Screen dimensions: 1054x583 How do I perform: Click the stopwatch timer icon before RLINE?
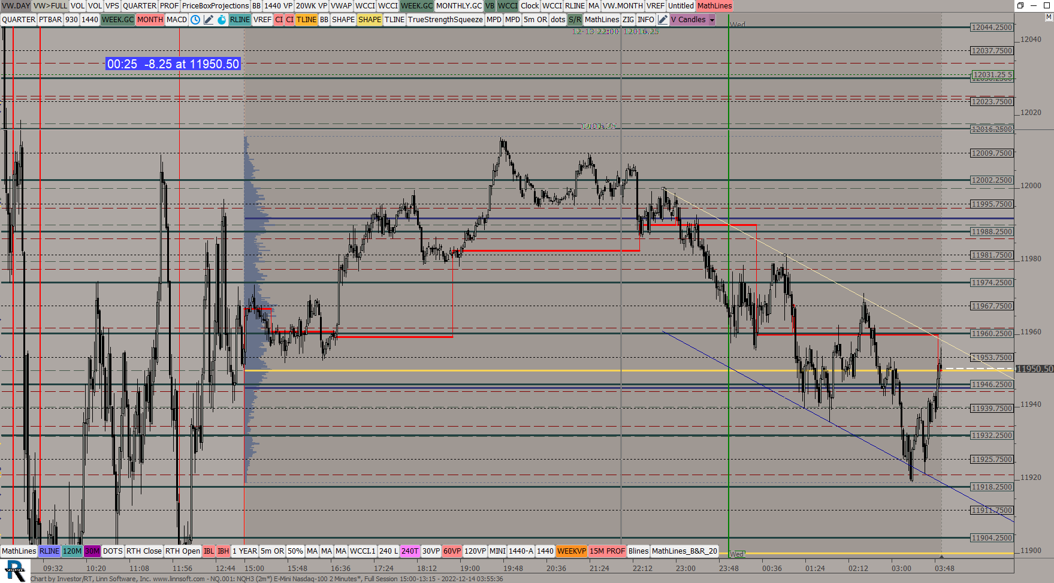coord(222,20)
